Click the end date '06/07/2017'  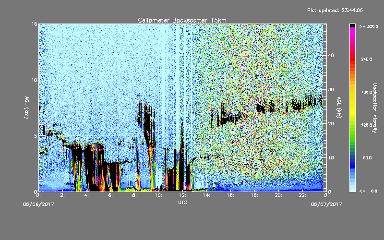coord(326,204)
